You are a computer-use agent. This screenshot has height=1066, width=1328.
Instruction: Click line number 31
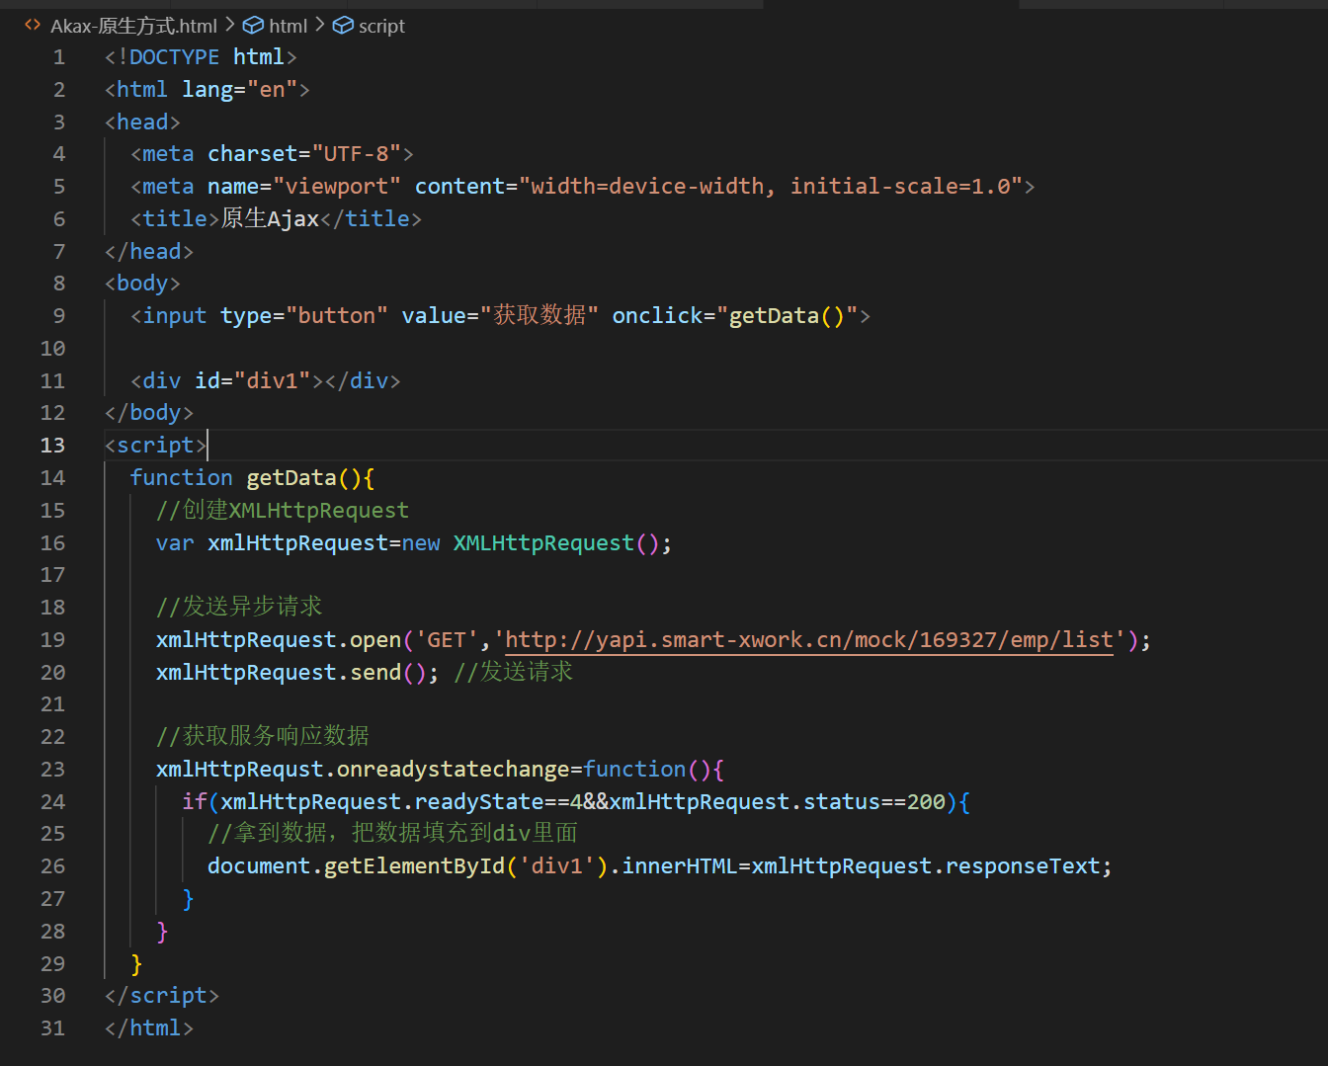[x=52, y=1028]
